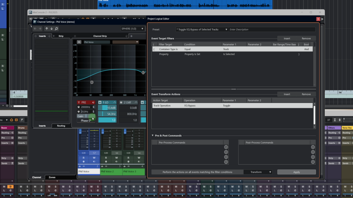Toggle the PRE section bypass button

79,102
